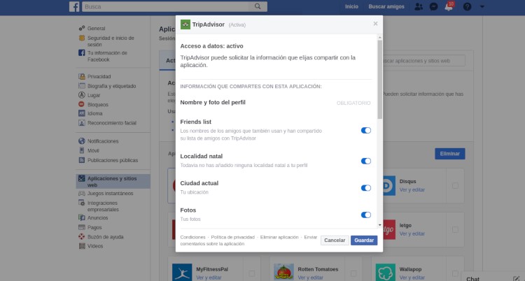Click Buzón de ayuda lifebuoy icon
Screen dimensions: 525x281
click(82, 236)
